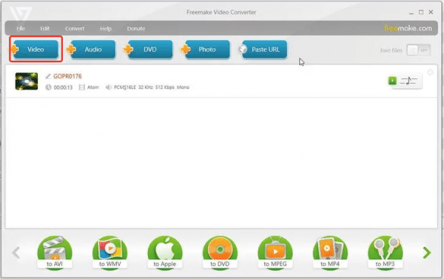Minimize the Freemake Video Converter window
Viewport: 444px width, 279px height.
tap(411, 13)
